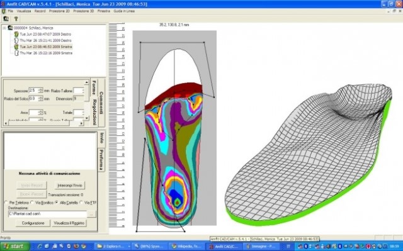Open the Guida in Linea menu
Image resolution: width=403 pixels, height=251 pixels.
pyautogui.click(x=124, y=11)
